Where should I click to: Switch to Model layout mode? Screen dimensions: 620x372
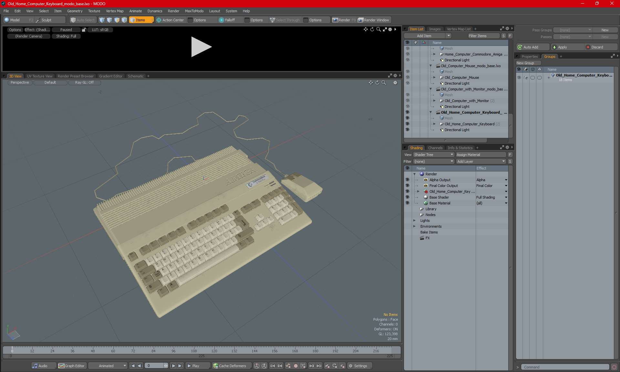click(15, 20)
